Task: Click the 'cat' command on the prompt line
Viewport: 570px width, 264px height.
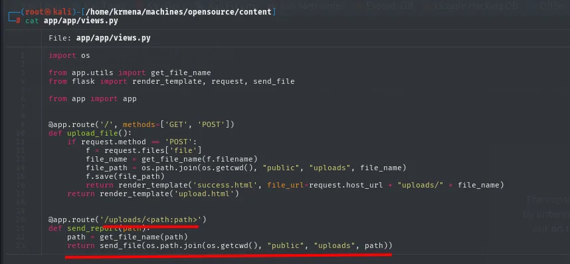Action: [32, 21]
